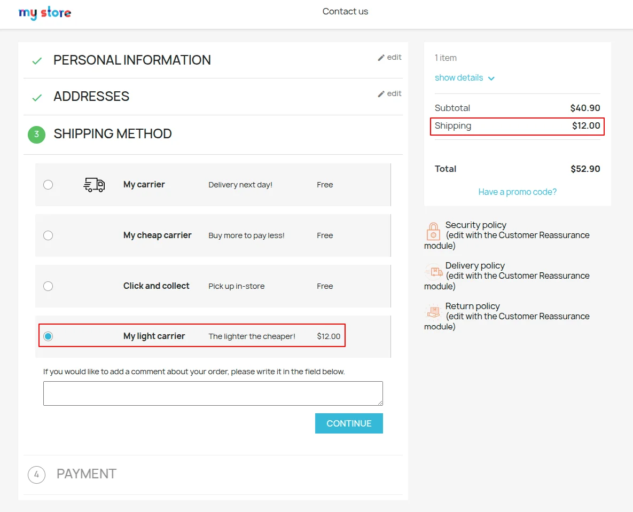Click the Addresses green checkmark
This screenshot has height=512, width=633.
(x=37, y=98)
